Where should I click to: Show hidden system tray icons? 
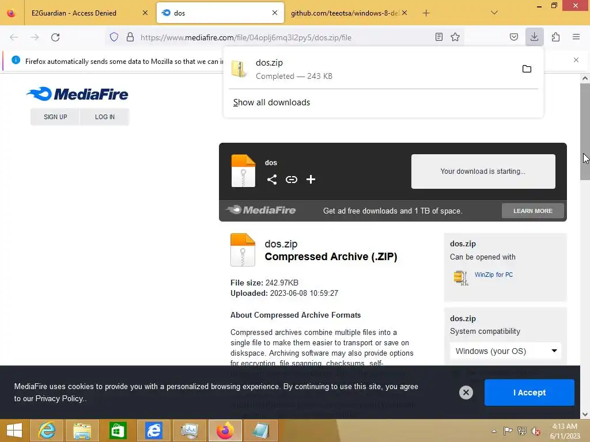[494, 431]
